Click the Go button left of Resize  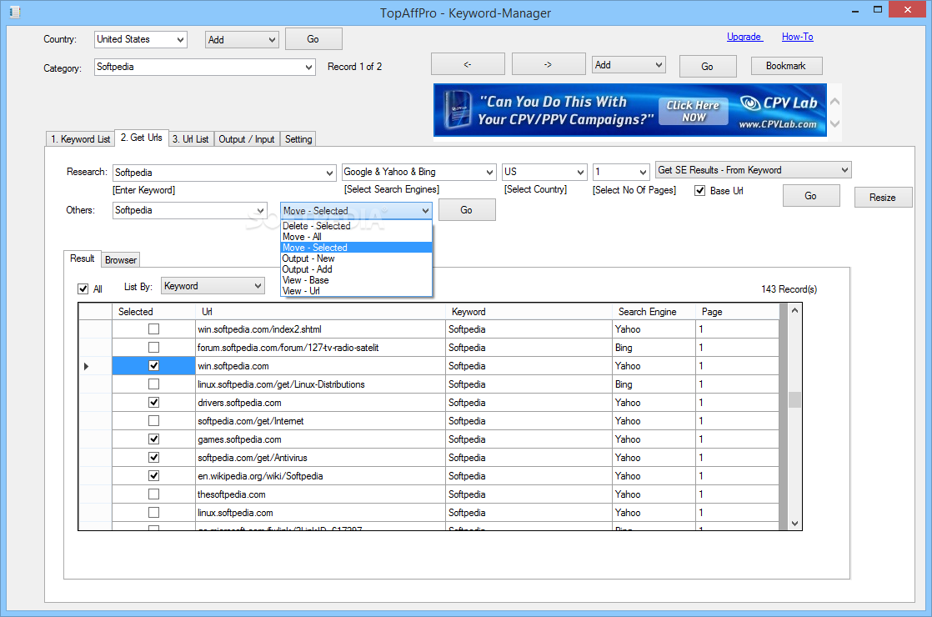(x=811, y=196)
